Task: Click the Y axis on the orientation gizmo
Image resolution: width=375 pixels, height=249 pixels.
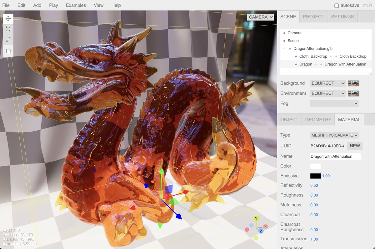Action: 256,218
